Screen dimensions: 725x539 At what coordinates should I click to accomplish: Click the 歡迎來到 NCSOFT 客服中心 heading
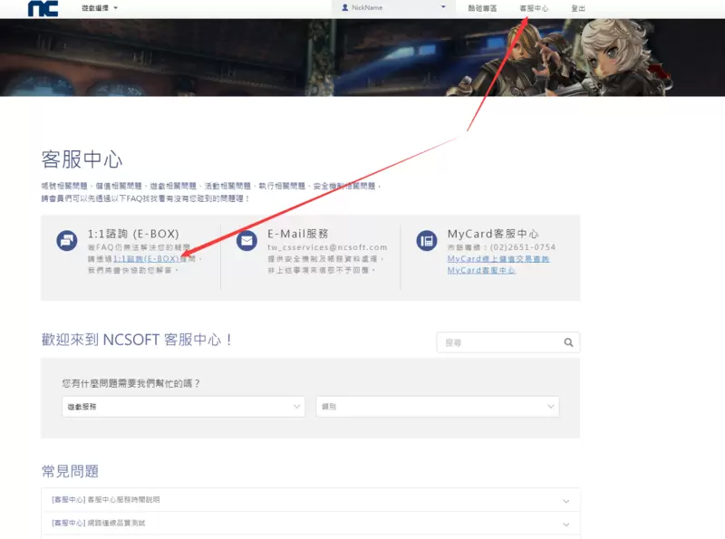(137, 340)
